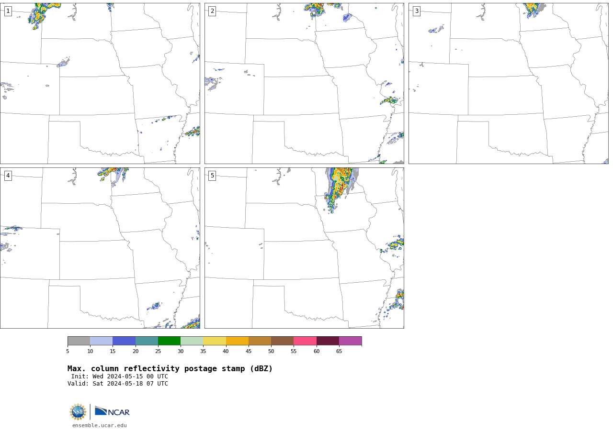
Task: Click the purple 65+ dBZ swatch
Action: [x=351, y=341]
